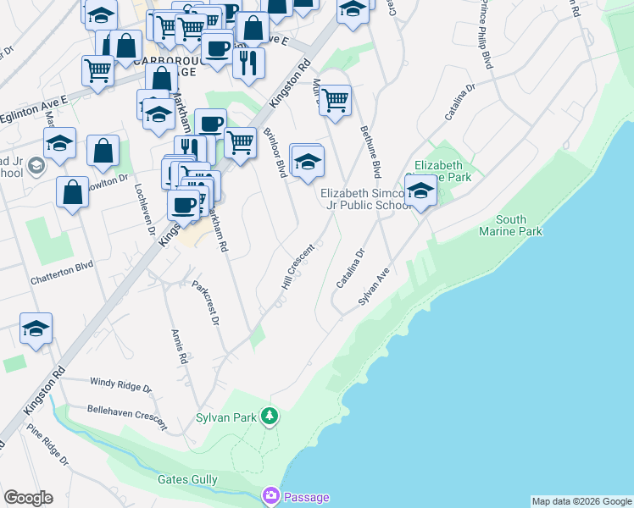Click the Chatterton Blvd label
Screen dimensions: 634x508
pos(62,273)
